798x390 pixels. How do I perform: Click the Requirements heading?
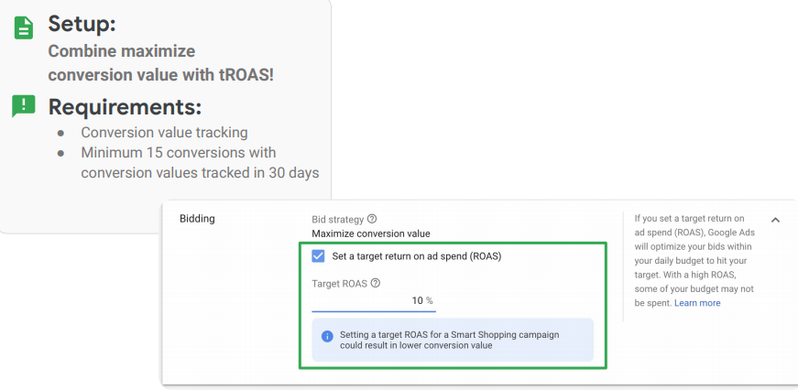tap(125, 106)
